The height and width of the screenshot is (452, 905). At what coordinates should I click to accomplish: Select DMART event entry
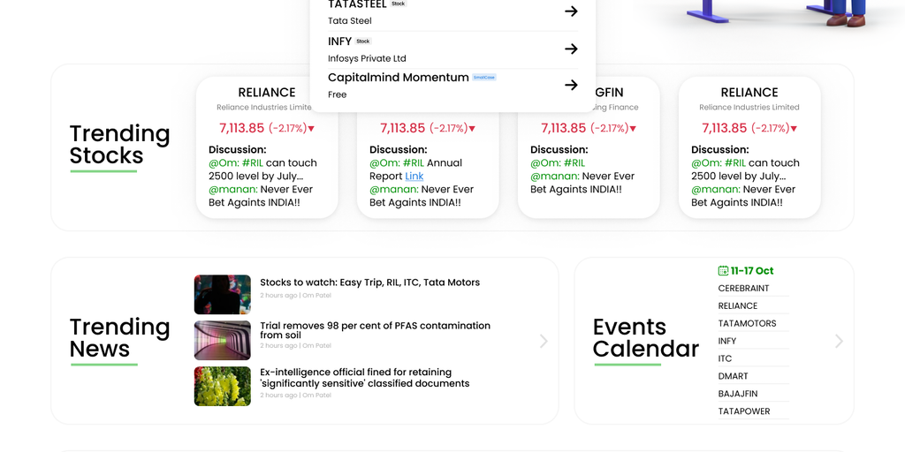click(x=733, y=376)
